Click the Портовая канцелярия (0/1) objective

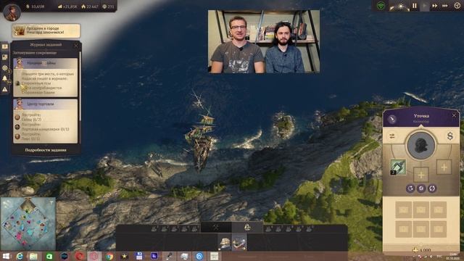click(x=45, y=129)
